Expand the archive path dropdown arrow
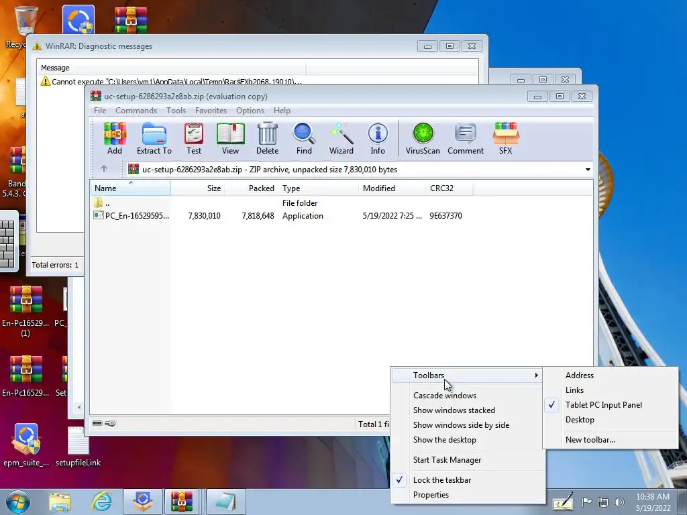This screenshot has width=687, height=515. (588, 170)
